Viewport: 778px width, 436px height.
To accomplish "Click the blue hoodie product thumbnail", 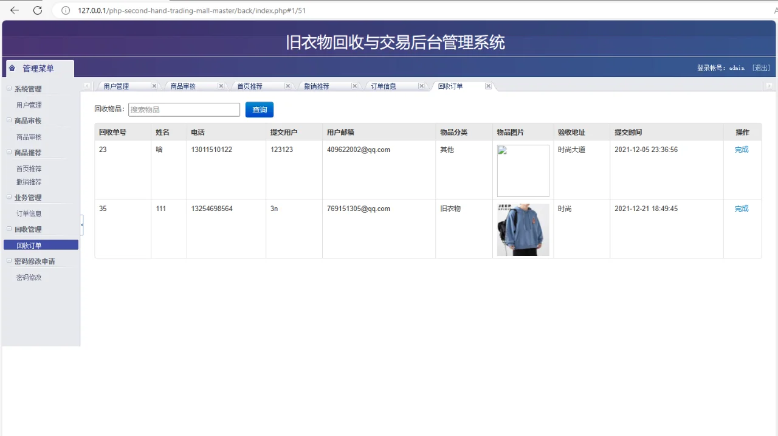I will pyautogui.click(x=523, y=230).
